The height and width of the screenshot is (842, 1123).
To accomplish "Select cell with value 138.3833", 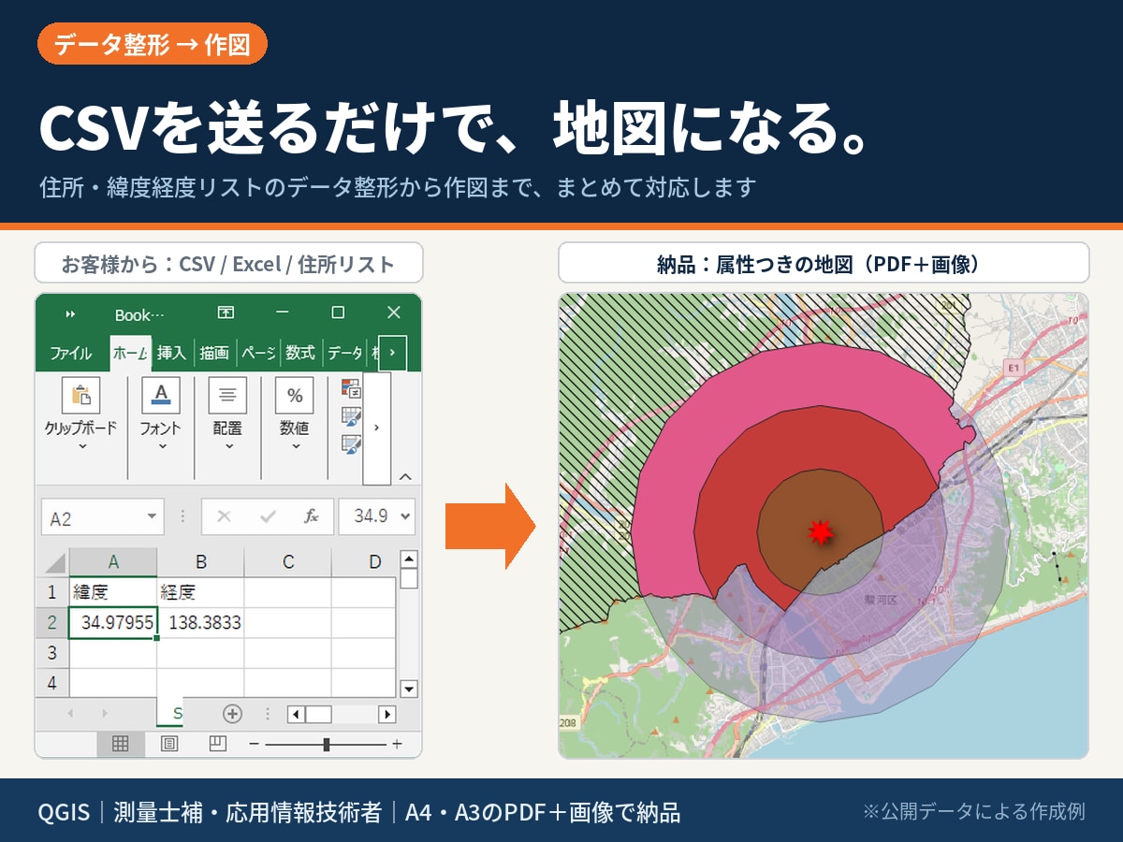I will pos(200,622).
